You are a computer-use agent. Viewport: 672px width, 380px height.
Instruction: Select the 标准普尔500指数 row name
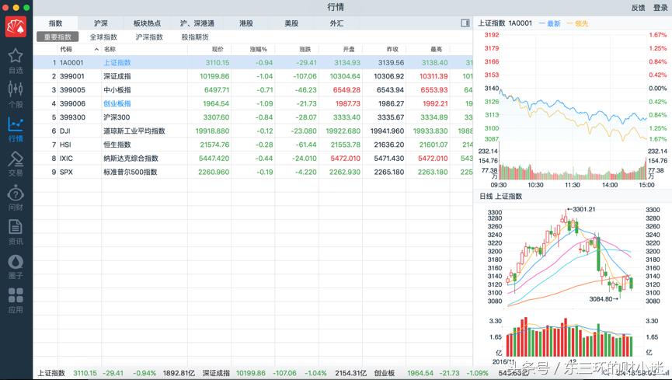pos(131,173)
